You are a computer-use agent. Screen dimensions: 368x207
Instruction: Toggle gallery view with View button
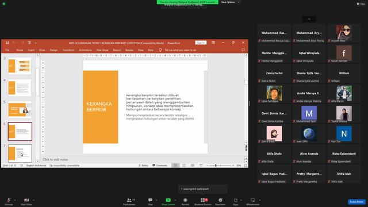[361, 4]
